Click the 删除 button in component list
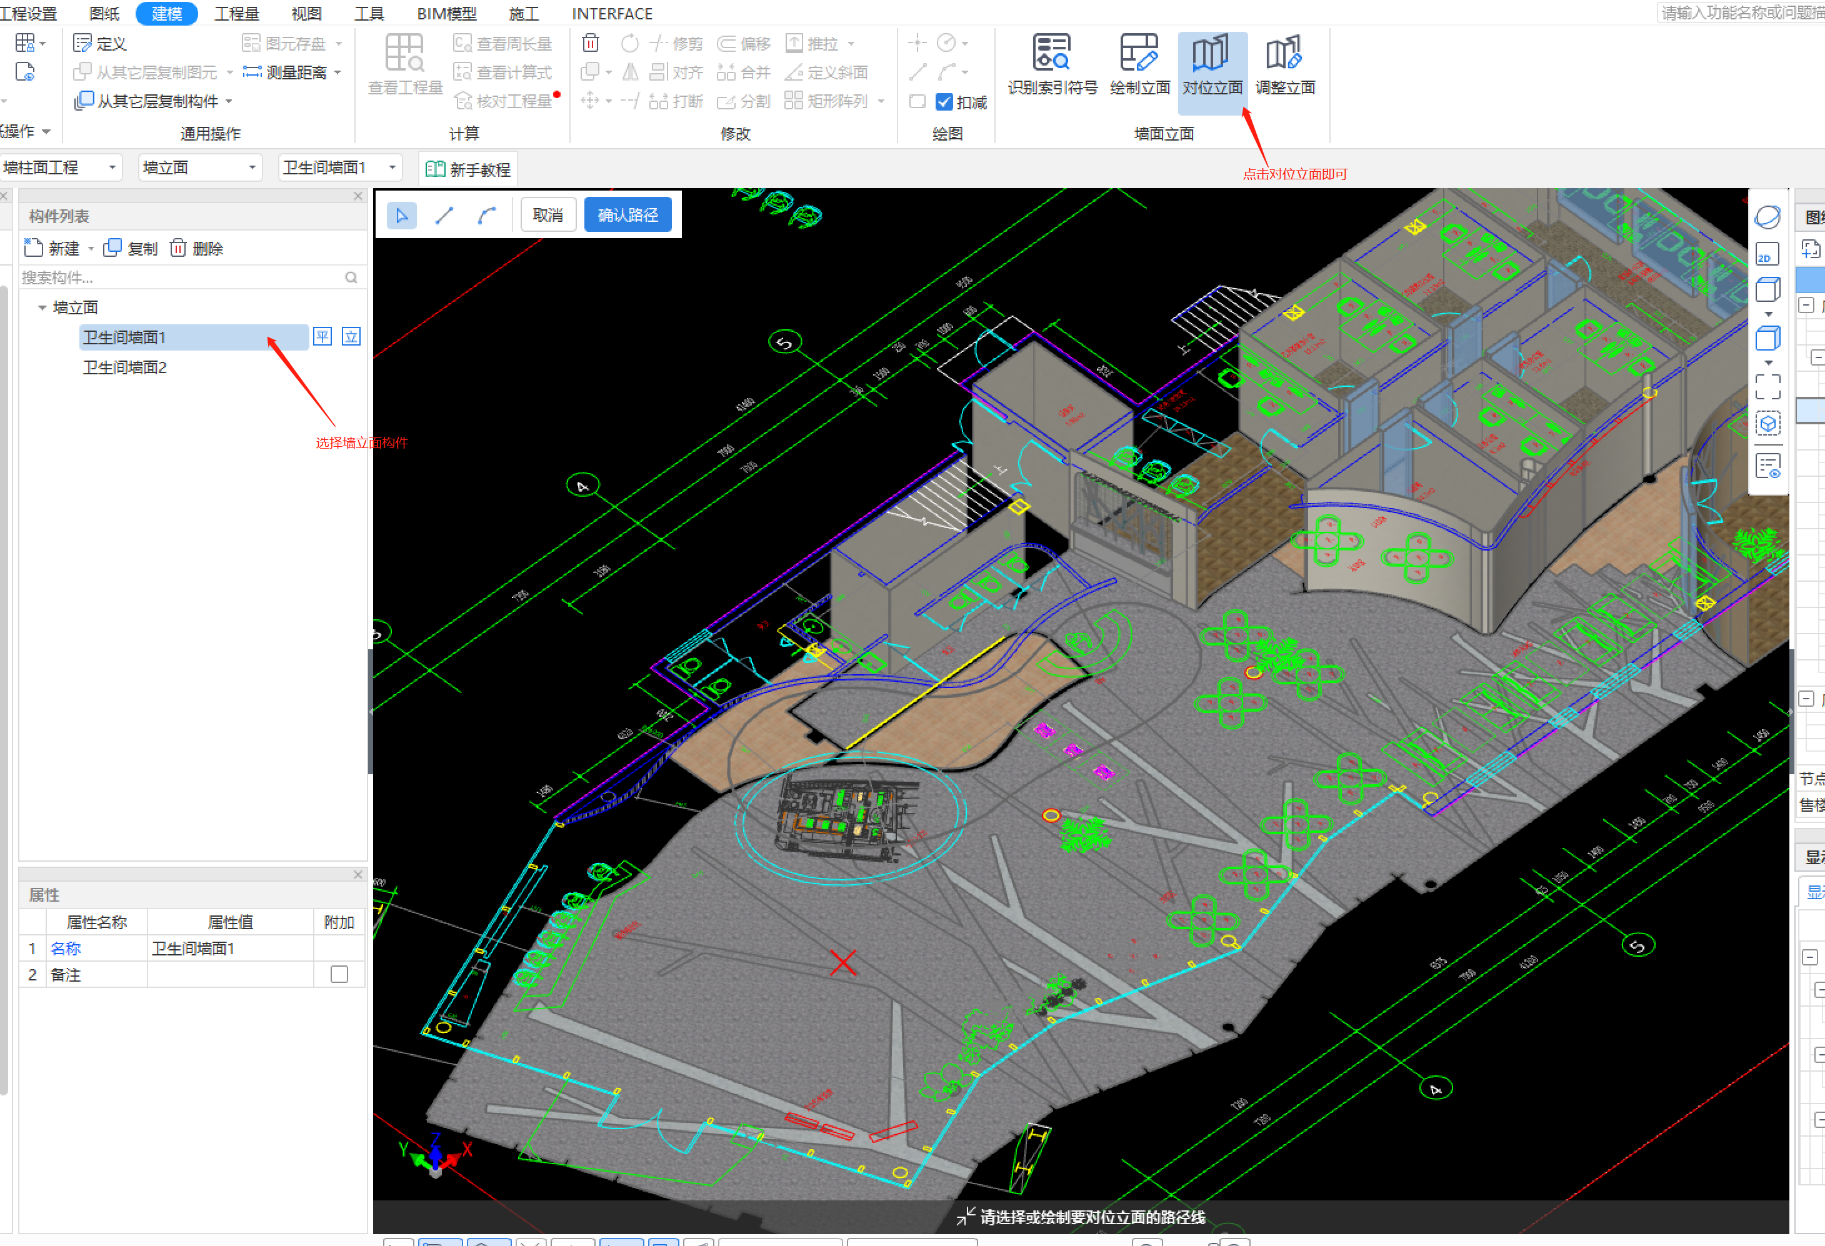 [197, 249]
